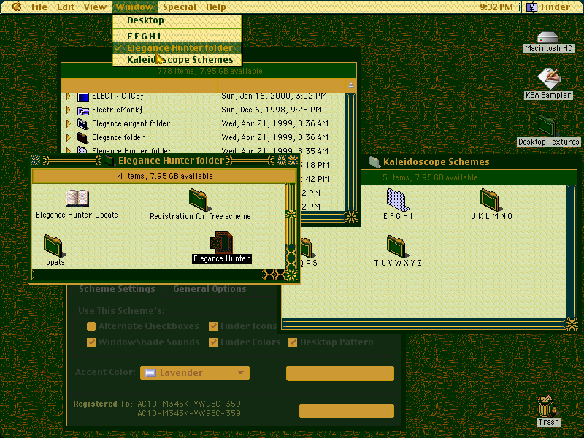The height and width of the screenshot is (438, 584).
Task: Expand the ELECTRIC ICEƒ row triangle
Action: (x=69, y=96)
